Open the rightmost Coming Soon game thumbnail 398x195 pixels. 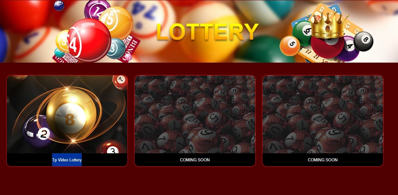point(323,114)
